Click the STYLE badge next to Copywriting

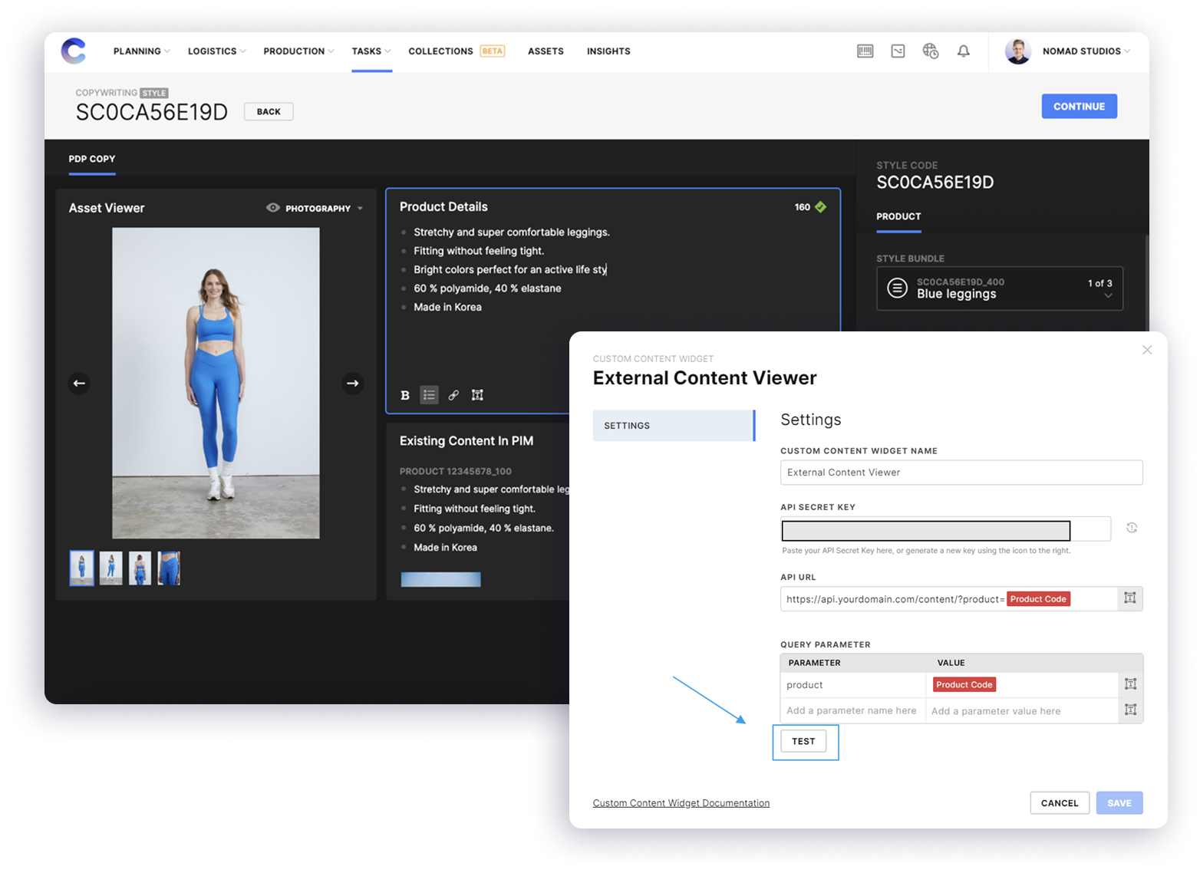click(154, 93)
